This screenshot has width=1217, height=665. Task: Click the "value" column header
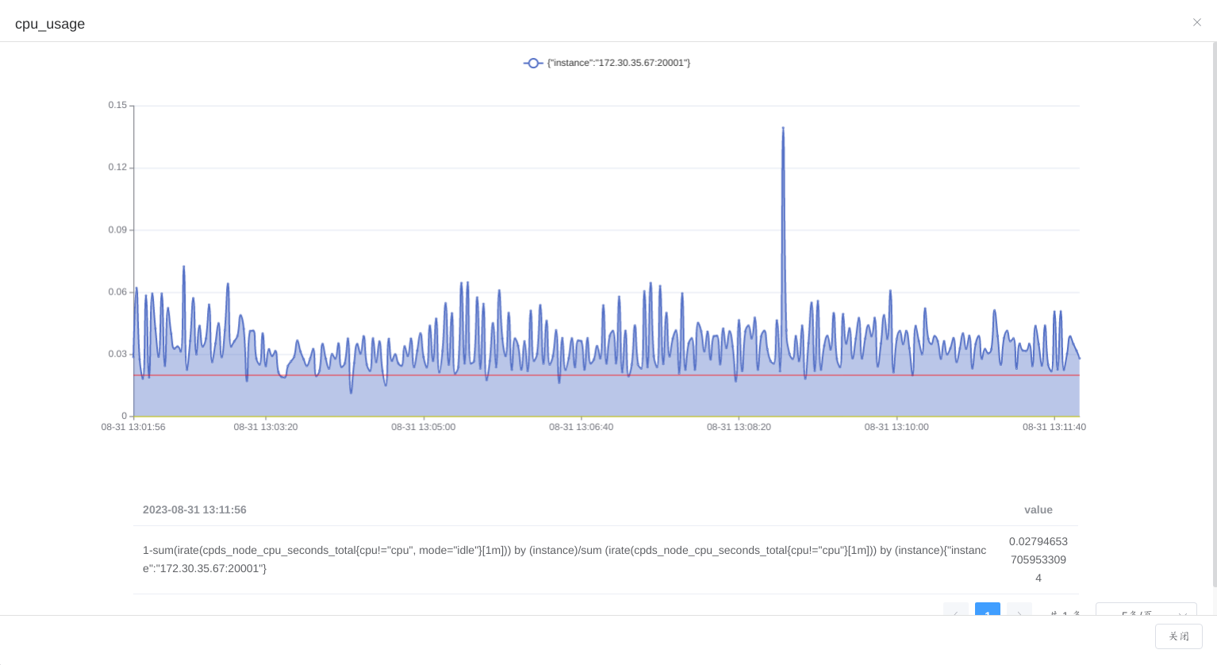1038,509
